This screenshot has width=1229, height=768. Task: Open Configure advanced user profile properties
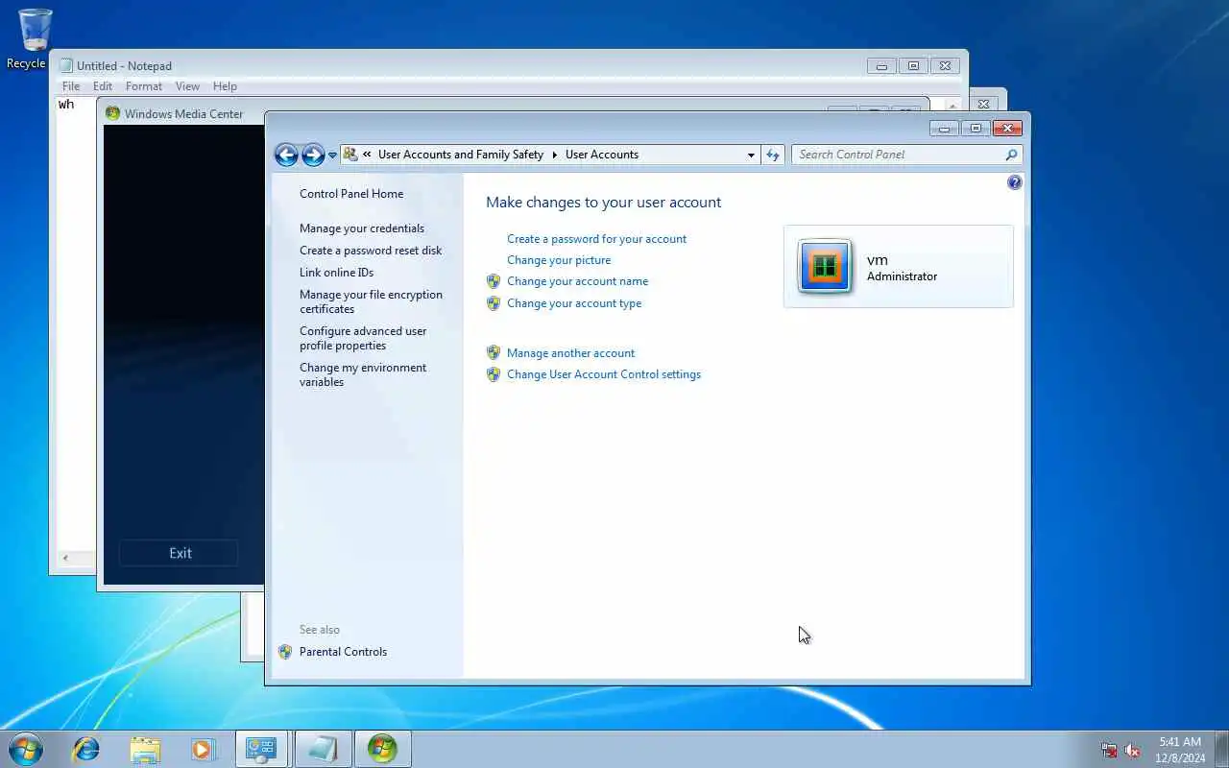point(363,338)
